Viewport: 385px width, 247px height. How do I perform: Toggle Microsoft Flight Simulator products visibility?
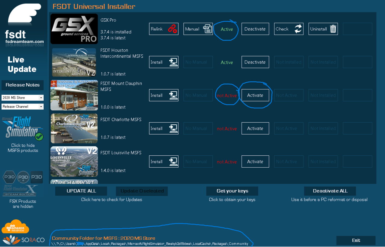pyautogui.click(x=23, y=129)
